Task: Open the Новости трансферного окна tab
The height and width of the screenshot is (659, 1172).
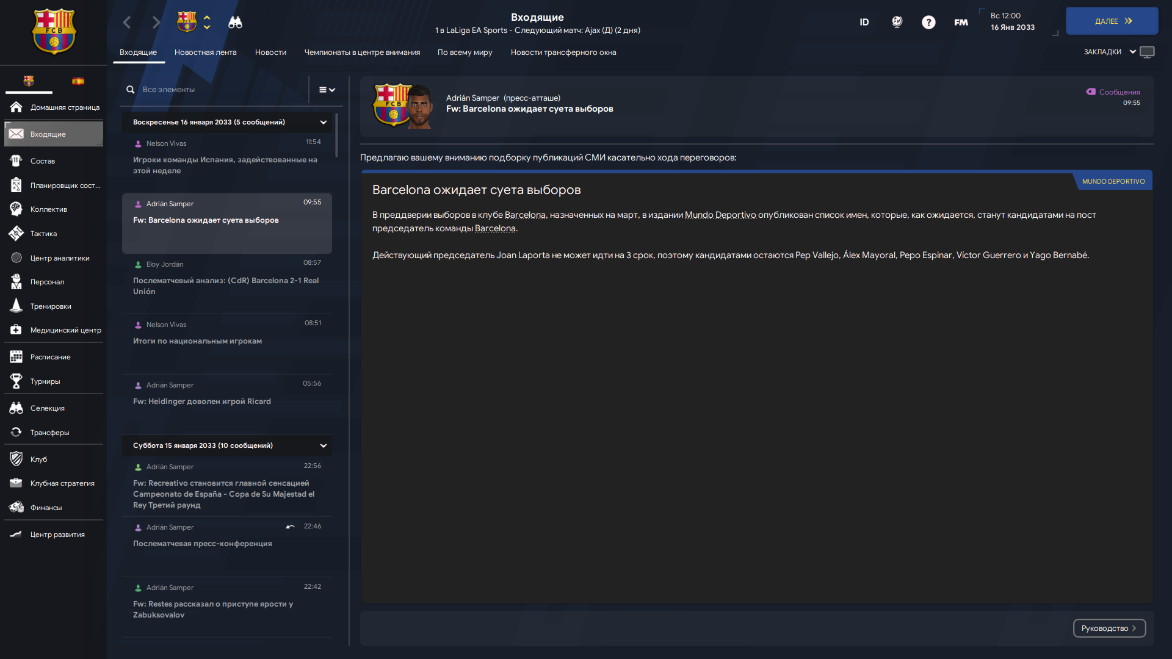Action: click(x=563, y=52)
